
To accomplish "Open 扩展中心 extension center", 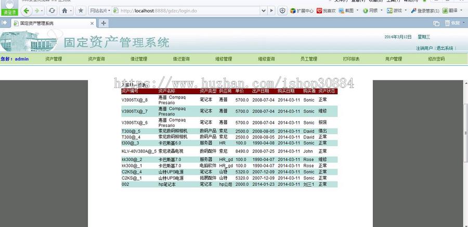I will (x=302, y=11).
